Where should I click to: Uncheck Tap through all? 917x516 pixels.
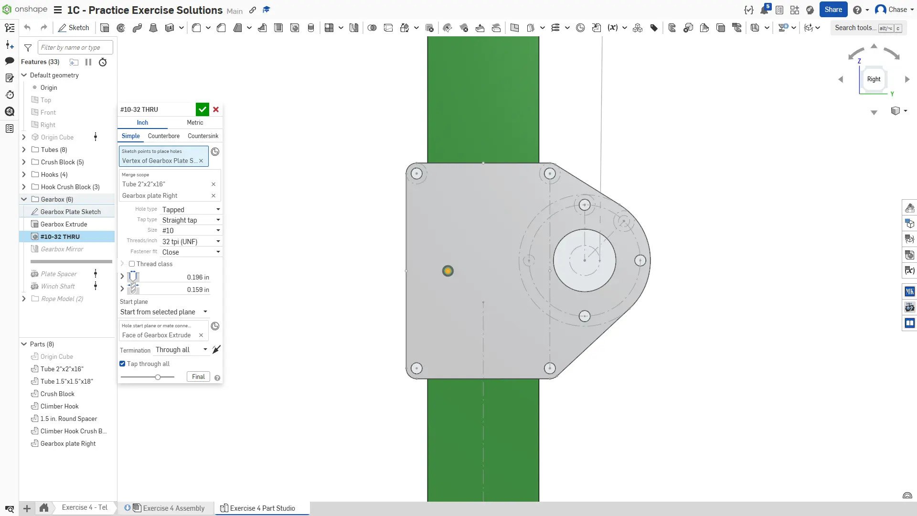[122, 364]
